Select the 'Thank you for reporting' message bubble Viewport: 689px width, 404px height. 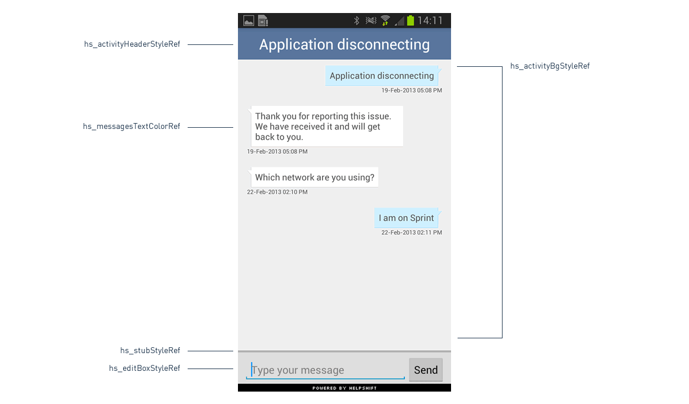325,127
